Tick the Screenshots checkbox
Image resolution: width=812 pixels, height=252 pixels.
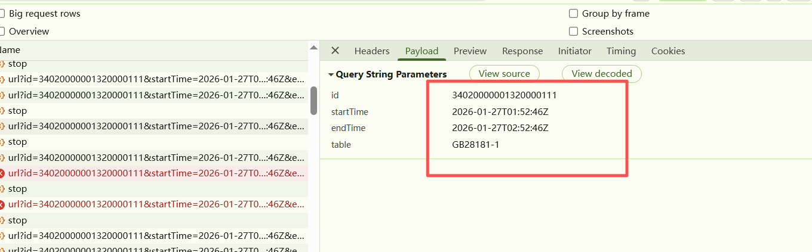573,31
